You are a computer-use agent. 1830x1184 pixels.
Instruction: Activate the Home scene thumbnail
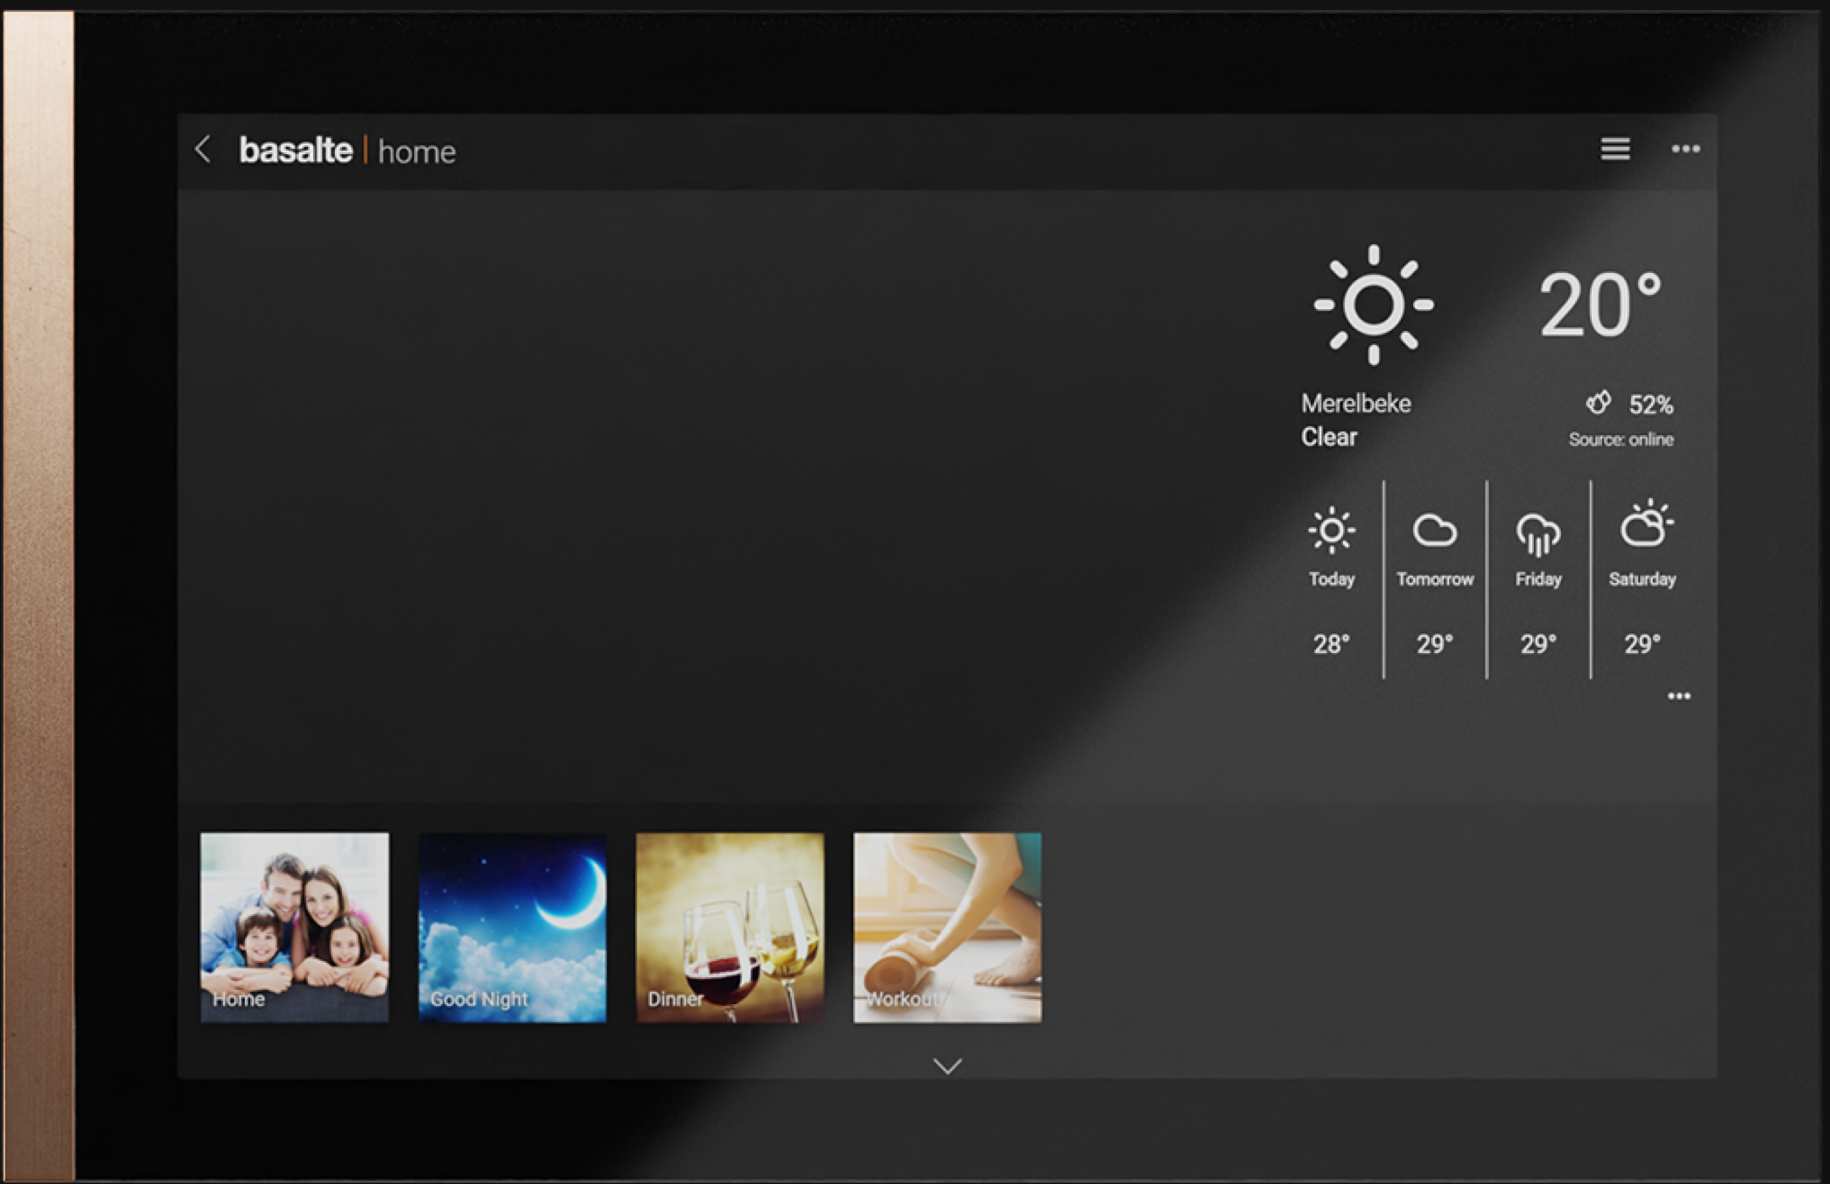click(295, 927)
